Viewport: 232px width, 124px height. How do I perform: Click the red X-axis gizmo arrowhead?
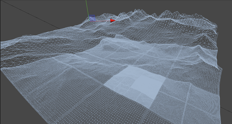pyautogui.click(x=113, y=21)
